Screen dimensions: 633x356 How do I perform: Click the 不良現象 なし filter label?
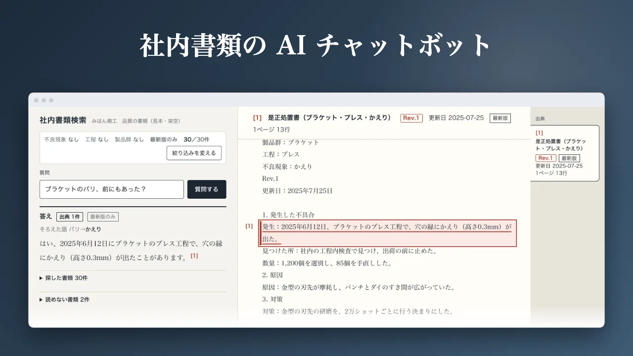point(61,139)
